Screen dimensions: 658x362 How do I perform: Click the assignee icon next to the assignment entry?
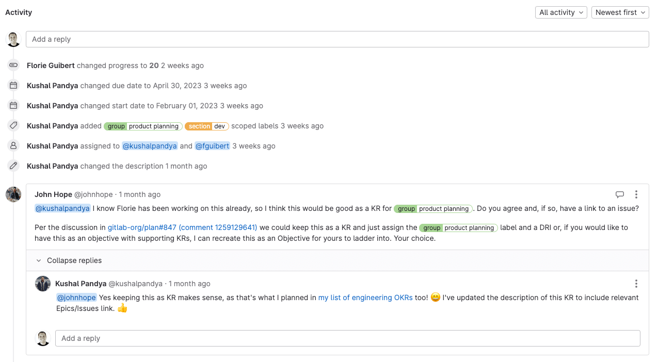pos(13,145)
